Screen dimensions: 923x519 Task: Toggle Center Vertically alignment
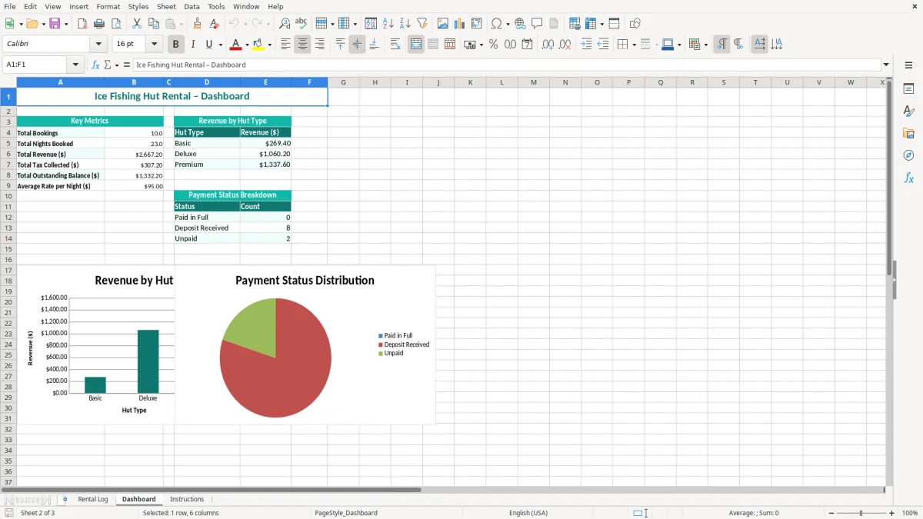click(x=357, y=45)
